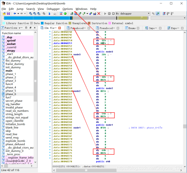The height and width of the screenshot is (173, 187).
Task: Select strings_not_equal in the functions list
Action: (17, 117)
